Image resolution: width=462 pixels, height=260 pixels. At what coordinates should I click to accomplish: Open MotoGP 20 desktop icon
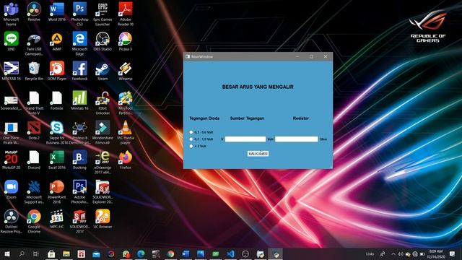pos(12,160)
